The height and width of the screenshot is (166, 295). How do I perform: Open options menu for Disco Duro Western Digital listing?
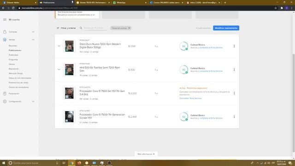pos(234,46)
